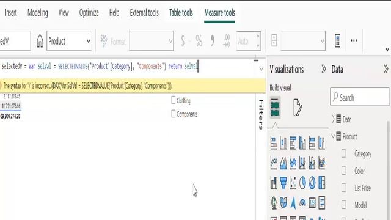
Task: Click the decimal places icon
Action: pos(227,41)
